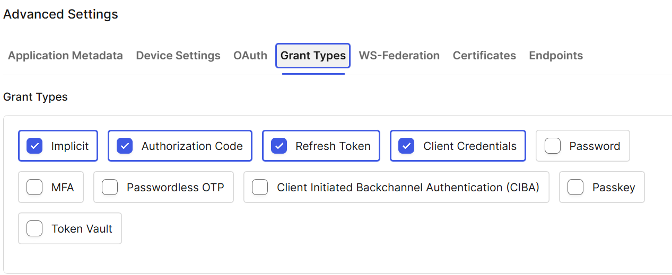The image size is (672, 275).
Task: Open the Device Settings tab
Action: coord(178,56)
